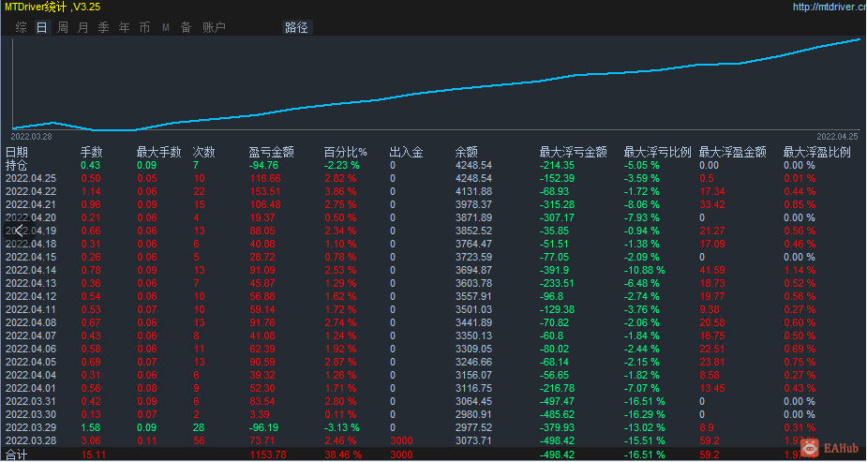867x462 pixels.
Task: Open the 币 currency tab
Action: [x=145, y=27]
